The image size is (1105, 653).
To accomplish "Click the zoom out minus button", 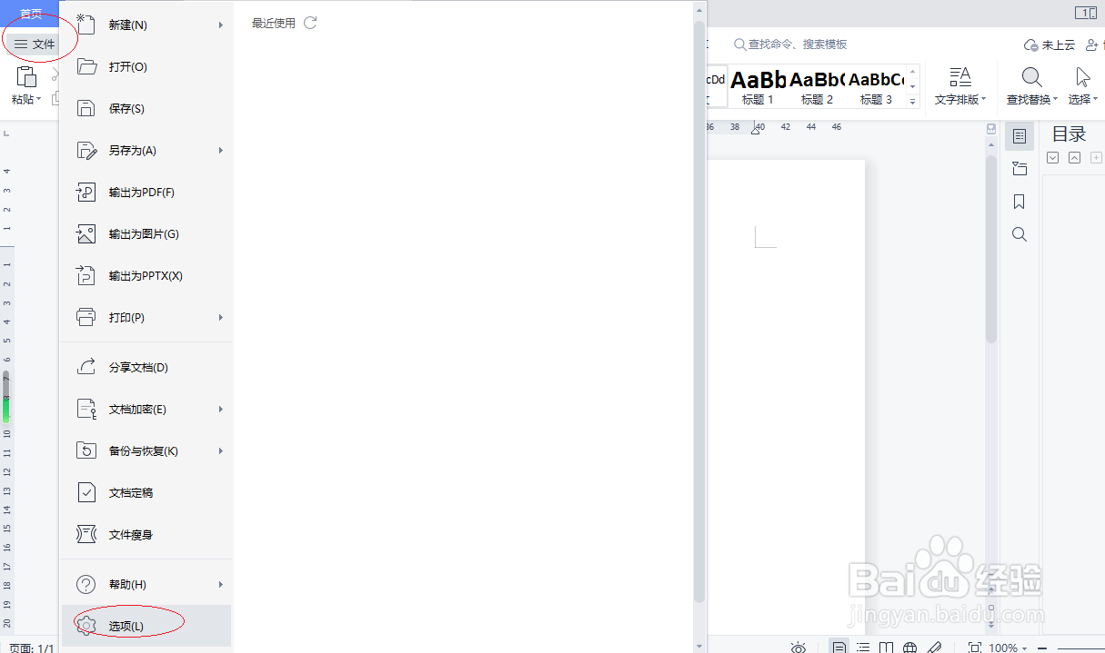I will pyautogui.click(x=1044, y=648).
